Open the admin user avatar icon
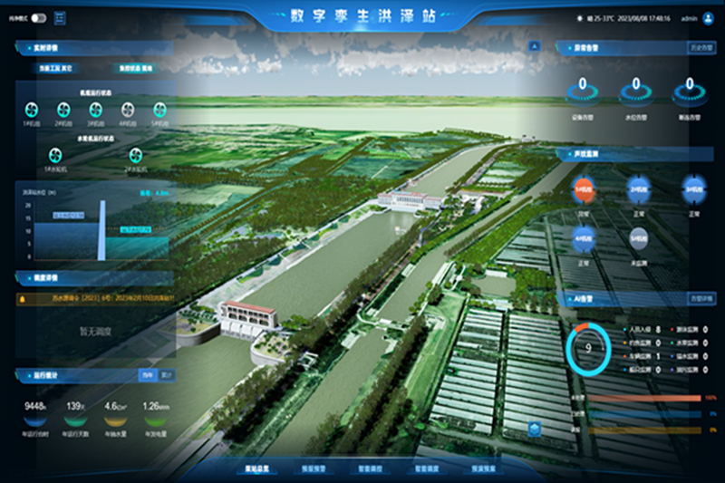725x483 pixels. [709, 17]
